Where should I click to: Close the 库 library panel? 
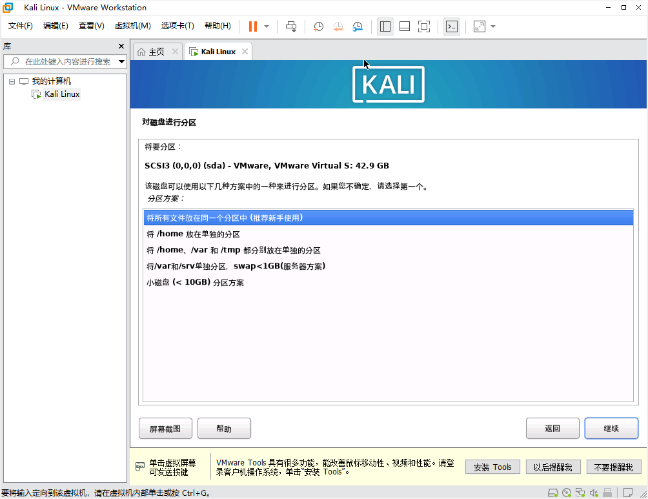click(121, 46)
